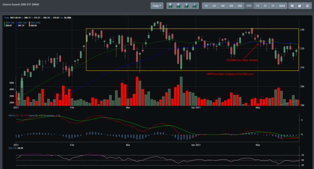This screenshot has width=314, height=169.
Task: Set the range to 1M
Action: 223,6
